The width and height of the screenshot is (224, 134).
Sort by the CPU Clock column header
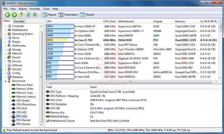[109, 21]
